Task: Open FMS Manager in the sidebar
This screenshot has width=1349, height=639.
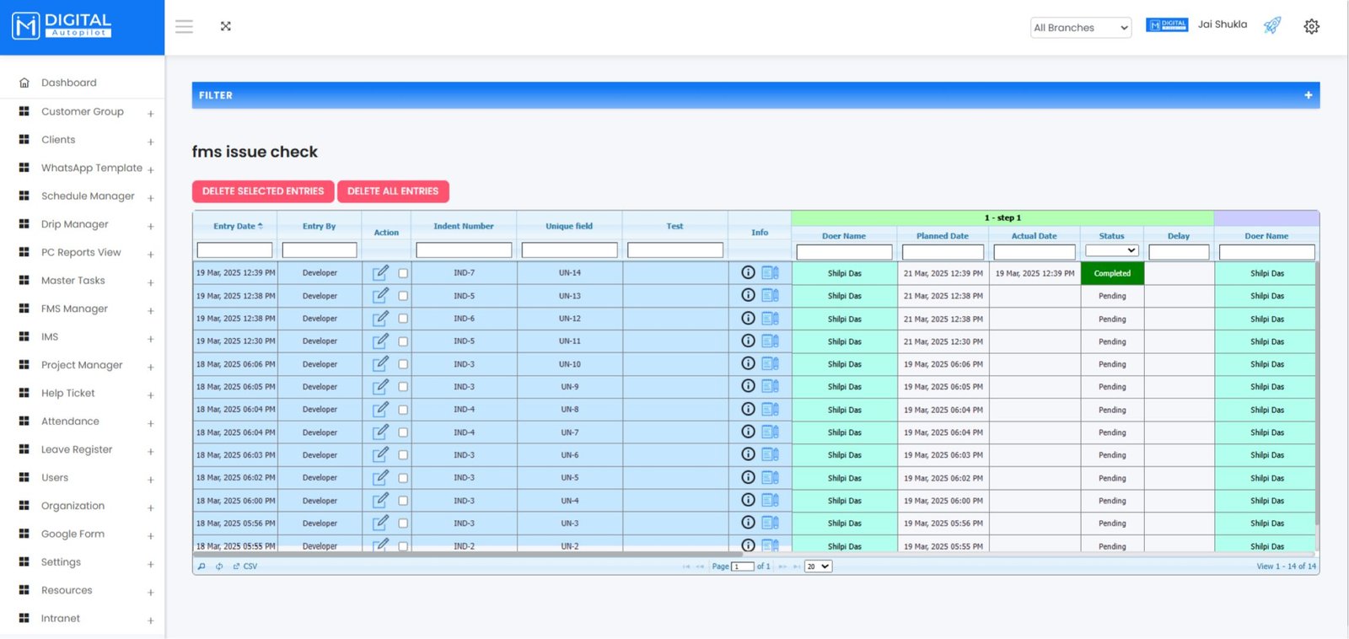Action: 74,309
